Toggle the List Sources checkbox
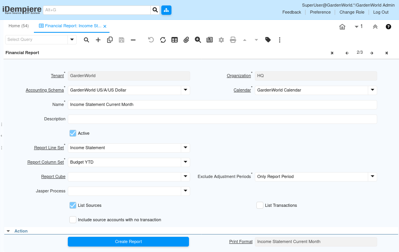The width and height of the screenshot is (399, 252). [73, 205]
